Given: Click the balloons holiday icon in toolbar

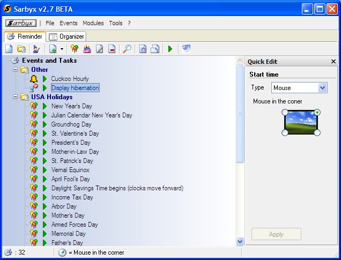Looking at the screenshot, I should tap(75, 49).
